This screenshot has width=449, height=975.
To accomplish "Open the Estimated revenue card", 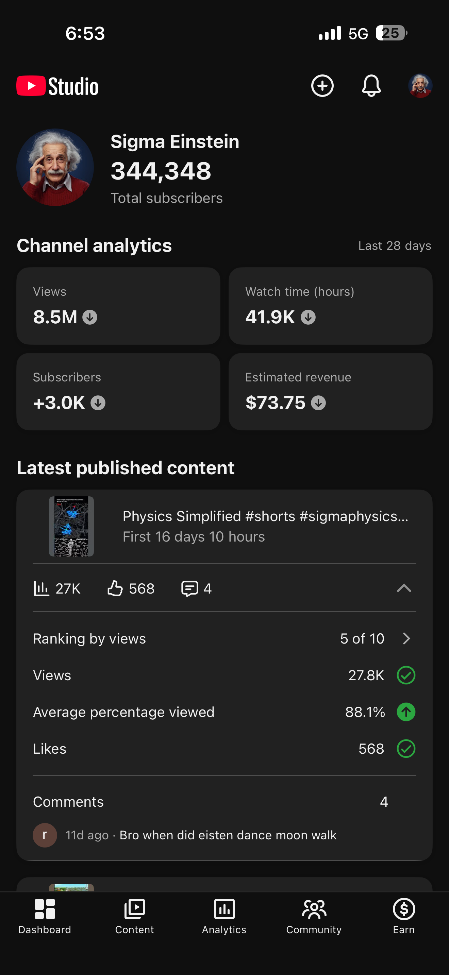I will click(x=330, y=391).
